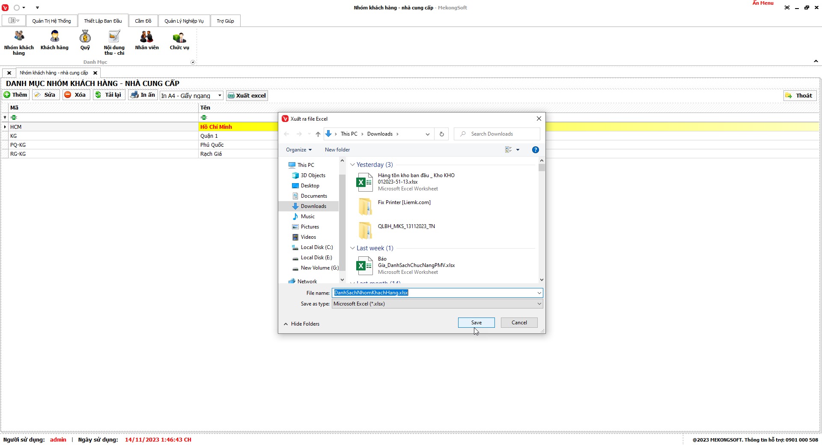Select the Báo Giá_DanhSachChucNangPMV.xlsx file
822x445 pixels.
(x=406, y=265)
